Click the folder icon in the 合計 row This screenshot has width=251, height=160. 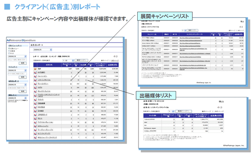(x=35, y=69)
